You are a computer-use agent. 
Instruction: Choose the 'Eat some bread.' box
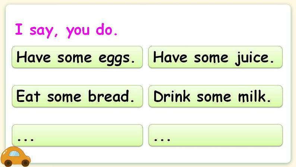78,96
